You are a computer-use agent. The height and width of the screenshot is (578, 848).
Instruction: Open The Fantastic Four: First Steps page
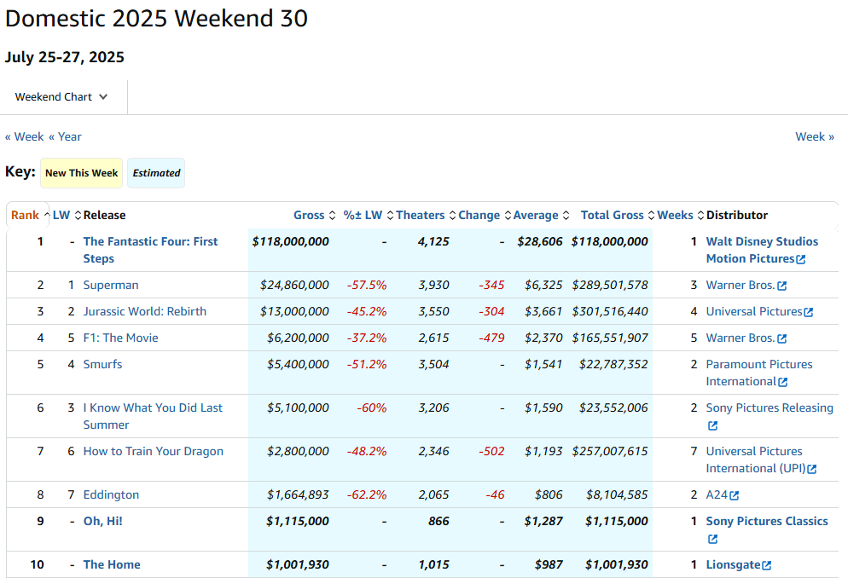[x=150, y=250]
